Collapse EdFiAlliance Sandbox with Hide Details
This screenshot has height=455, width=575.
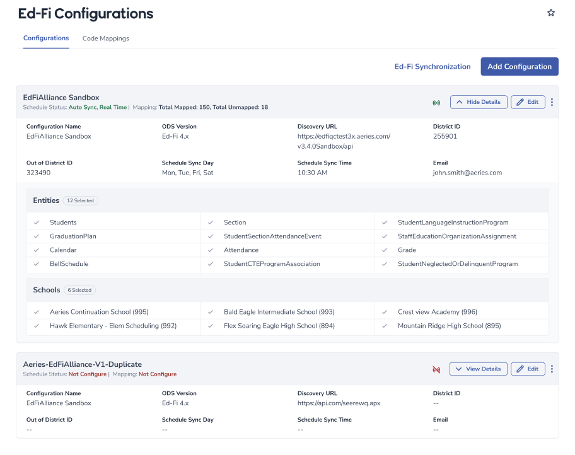479,102
